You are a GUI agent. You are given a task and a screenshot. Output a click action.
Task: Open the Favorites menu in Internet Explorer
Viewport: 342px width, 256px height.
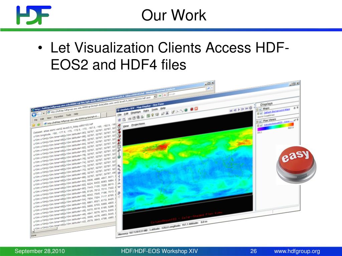tap(59, 117)
